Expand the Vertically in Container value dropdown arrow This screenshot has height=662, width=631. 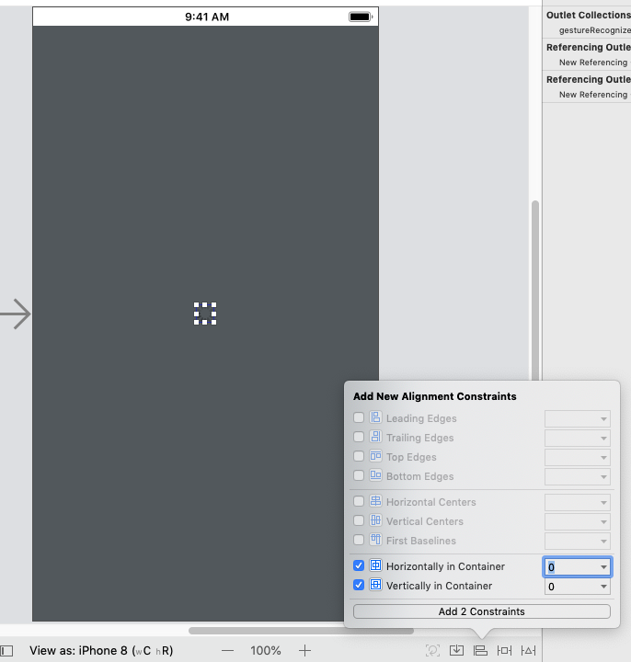click(x=603, y=587)
